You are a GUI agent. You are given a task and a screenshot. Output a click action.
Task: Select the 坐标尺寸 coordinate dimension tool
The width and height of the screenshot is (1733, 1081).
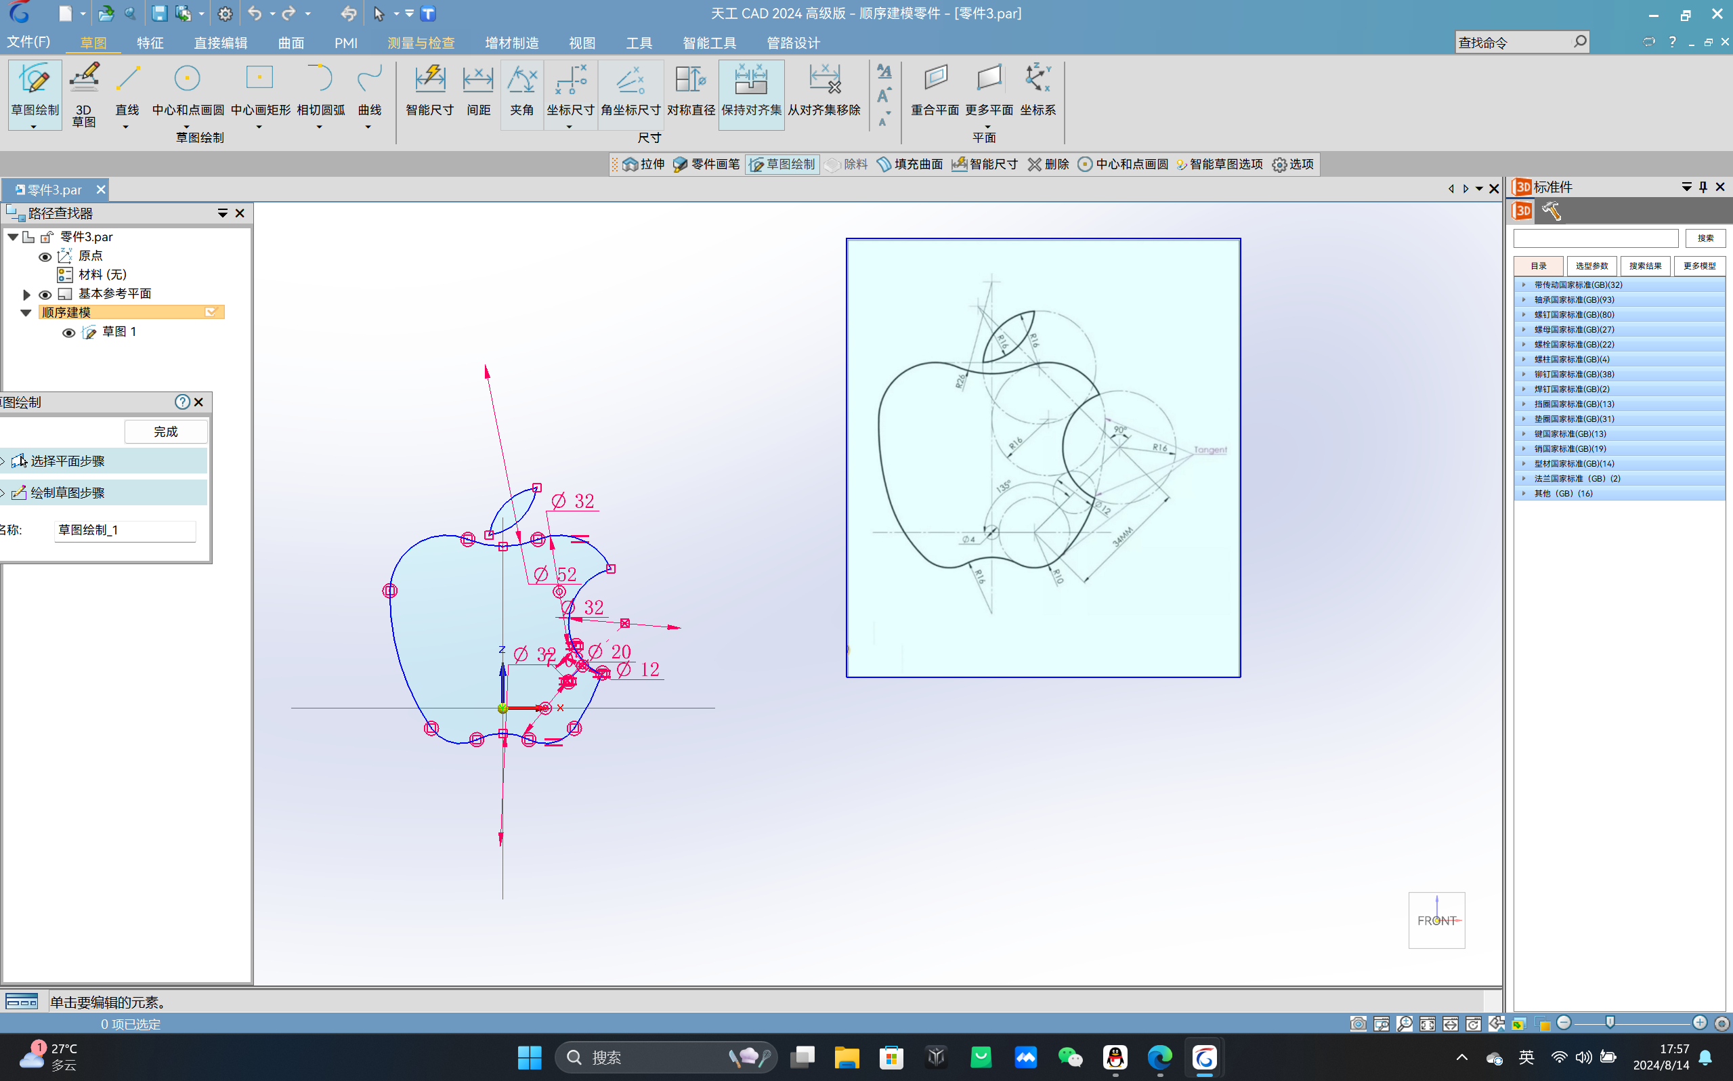click(x=570, y=95)
